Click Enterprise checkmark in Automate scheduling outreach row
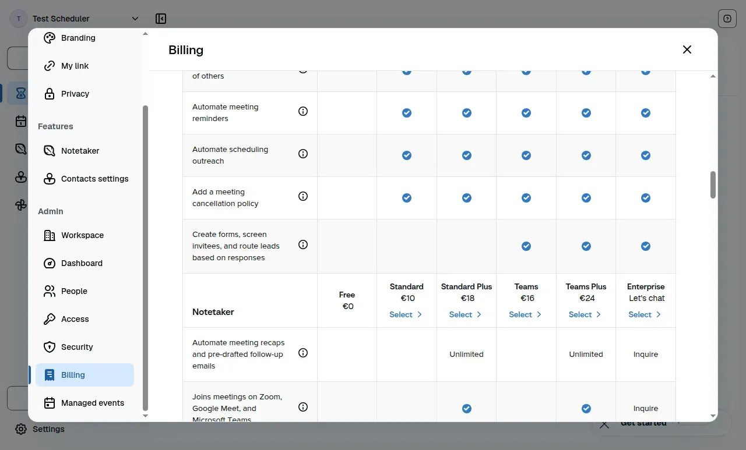 [646, 155]
